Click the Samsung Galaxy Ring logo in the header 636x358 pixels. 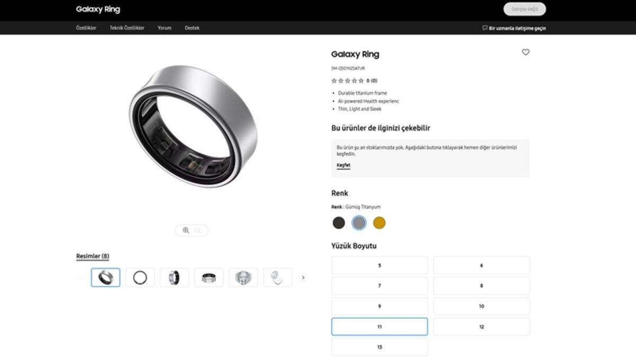pyautogui.click(x=99, y=9)
